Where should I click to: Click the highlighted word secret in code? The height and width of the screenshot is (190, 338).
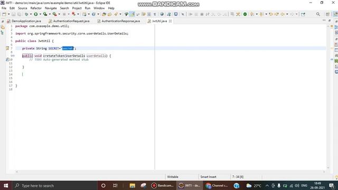68,48
